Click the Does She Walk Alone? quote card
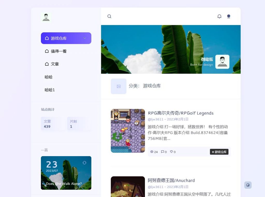Image resolution: width=265 pixels, height=197 pixels. 66,173
